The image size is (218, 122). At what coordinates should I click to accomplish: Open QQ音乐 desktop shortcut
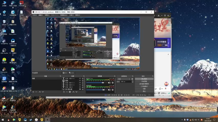[4, 60]
